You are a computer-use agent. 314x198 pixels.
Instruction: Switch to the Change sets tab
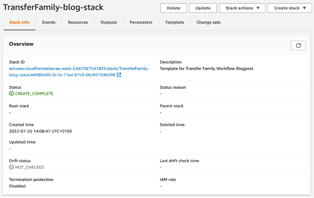(208, 22)
